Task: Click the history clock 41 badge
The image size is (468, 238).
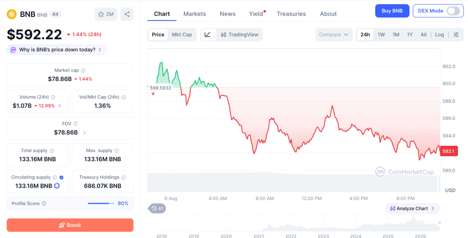Action: (157, 208)
